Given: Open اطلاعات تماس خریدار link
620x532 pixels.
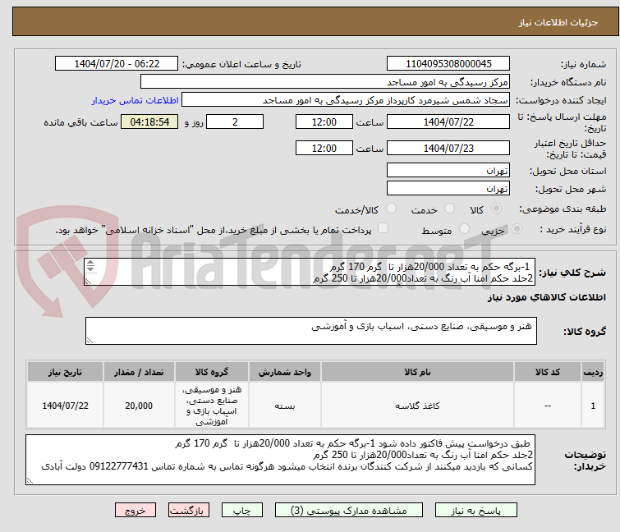Looking at the screenshot, I should coord(135,100).
